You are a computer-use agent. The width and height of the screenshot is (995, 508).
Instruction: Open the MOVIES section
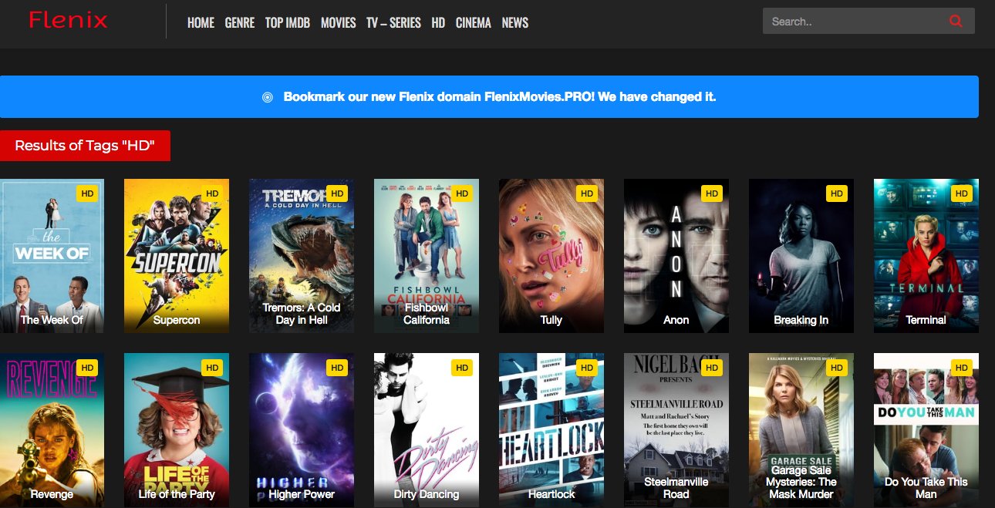339,22
